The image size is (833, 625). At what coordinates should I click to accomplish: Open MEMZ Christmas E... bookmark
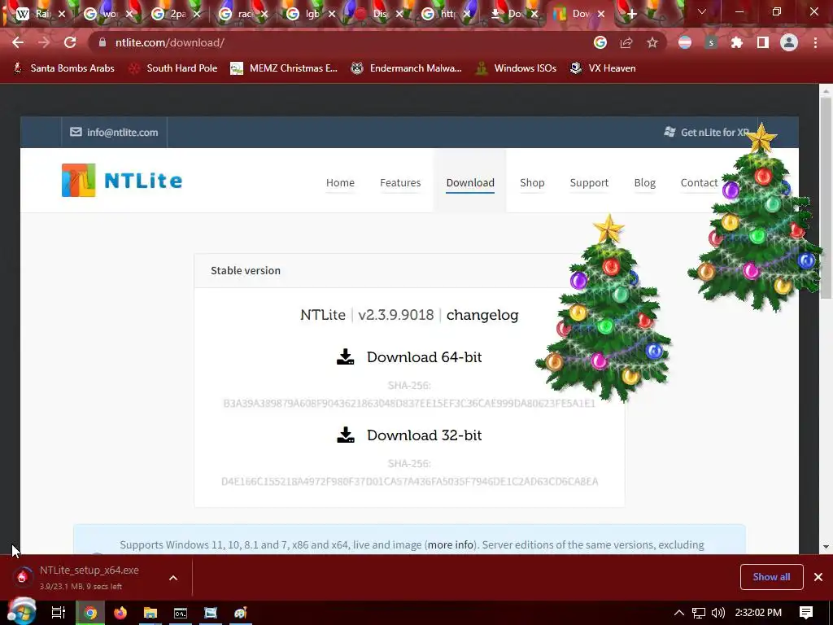point(284,68)
